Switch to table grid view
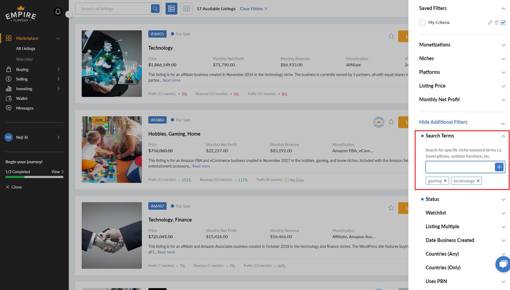The image size is (510, 290). 186,9
